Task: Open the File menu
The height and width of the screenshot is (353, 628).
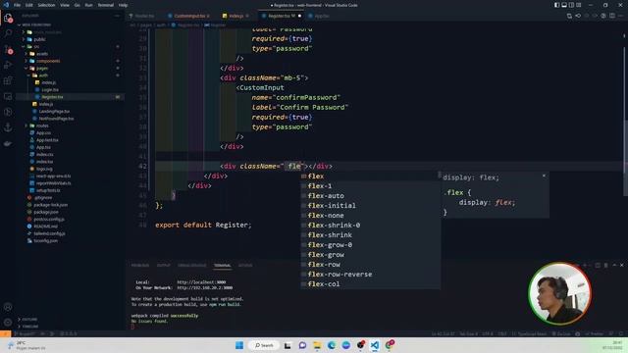Action: [x=17, y=5]
